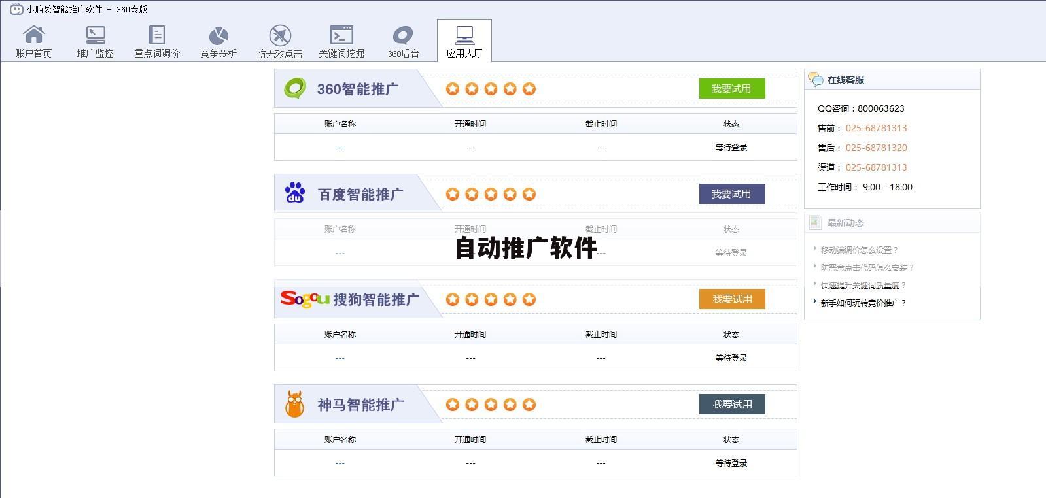The height and width of the screenshot is (498, 1046).
Task: Select the 应用大厅 tab
Action: [x=464, y=41]
